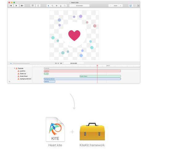Zoom in with the plus button
Image resolution: width=185 pixels, height=154 pixels.
click(121, 6)
